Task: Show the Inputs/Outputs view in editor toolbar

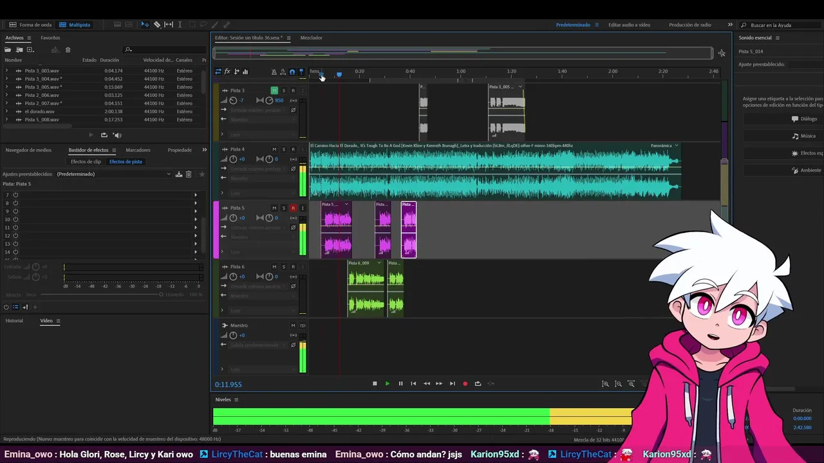Action: [x=218, y=71]
